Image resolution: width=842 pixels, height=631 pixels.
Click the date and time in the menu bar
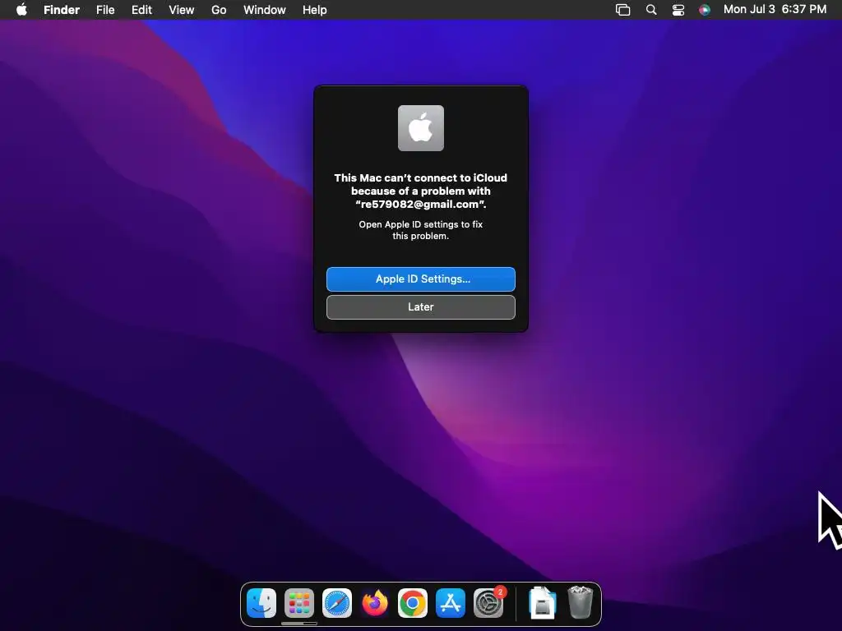[775, 9]
